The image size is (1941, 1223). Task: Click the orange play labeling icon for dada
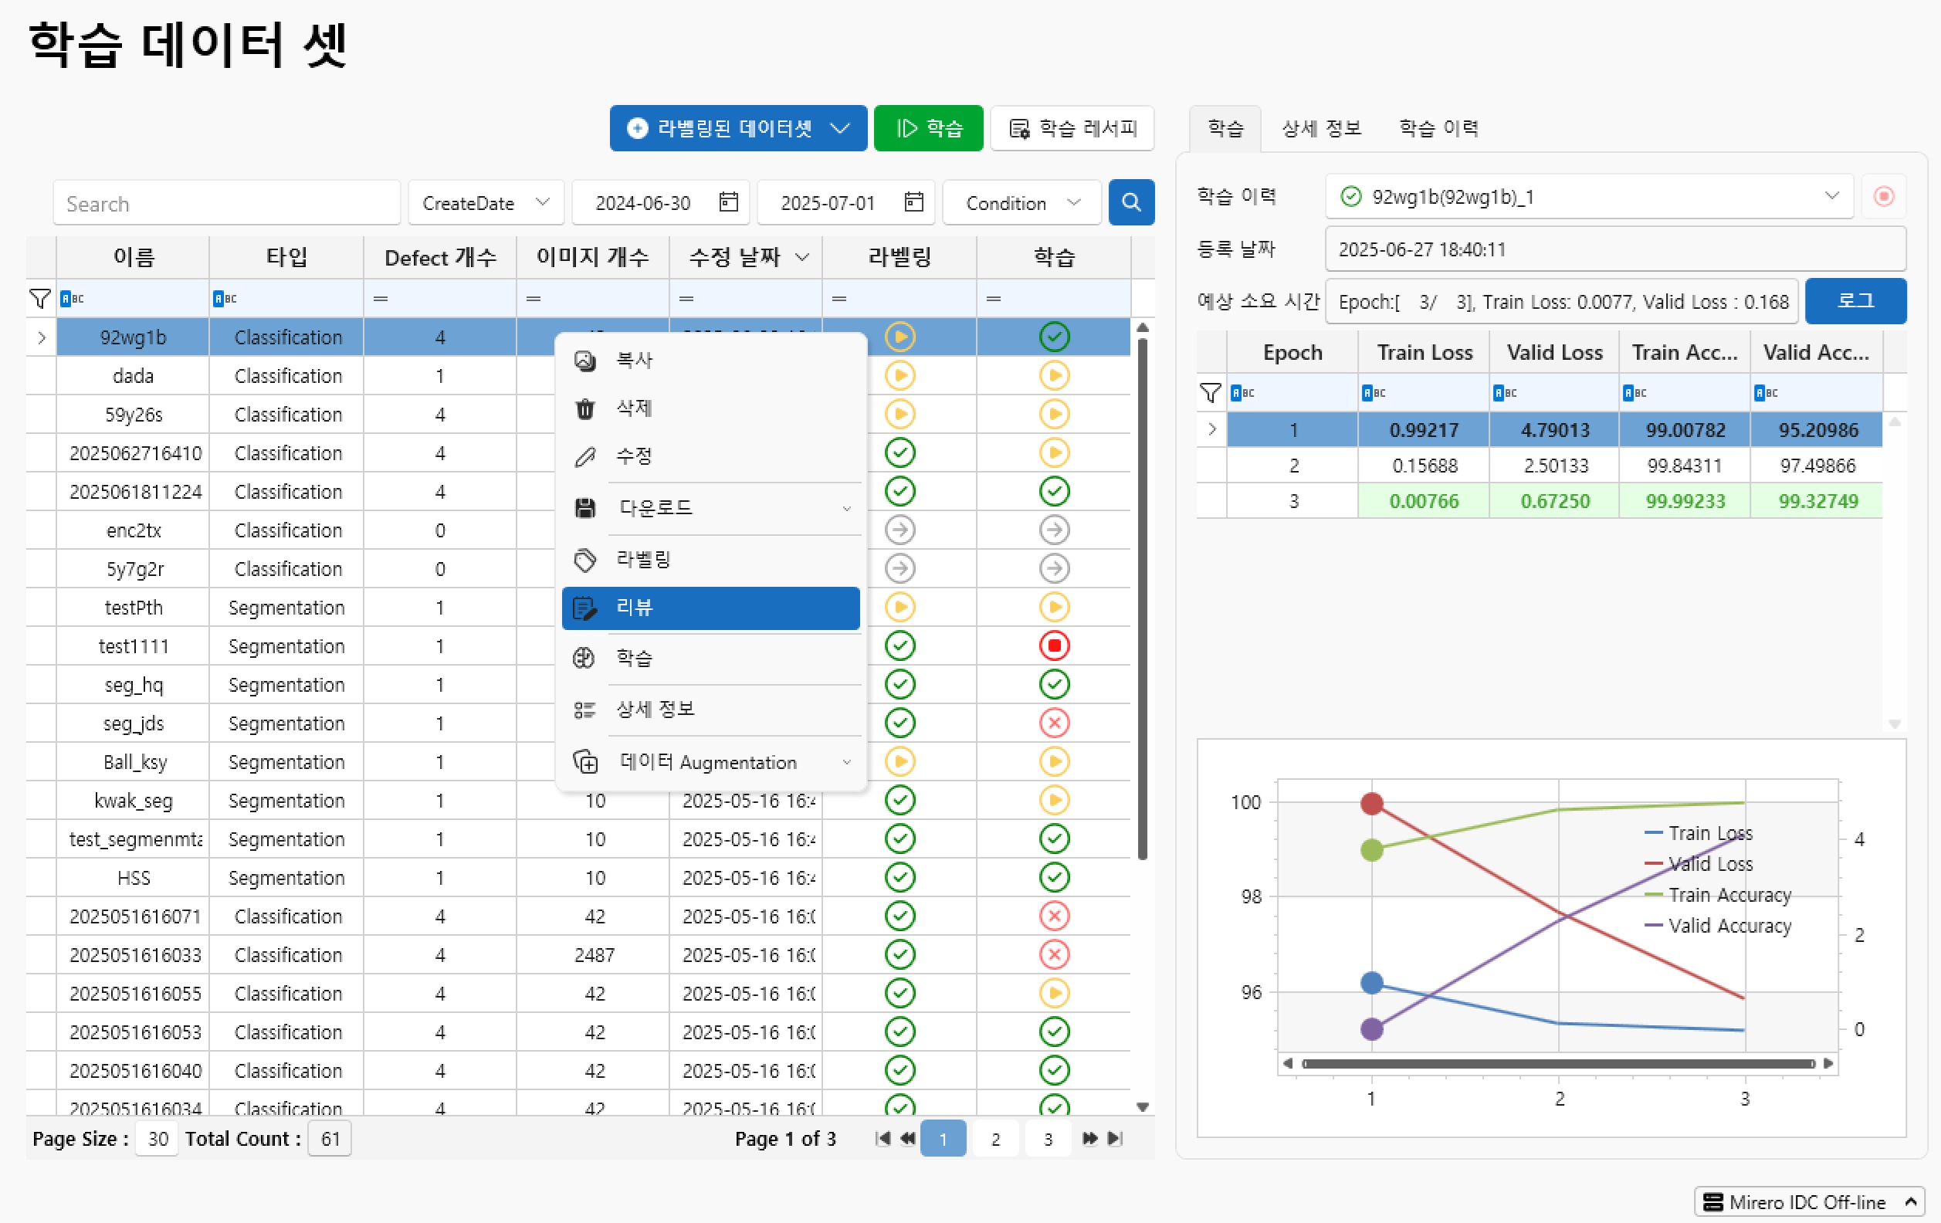click(x=899, y=376)
